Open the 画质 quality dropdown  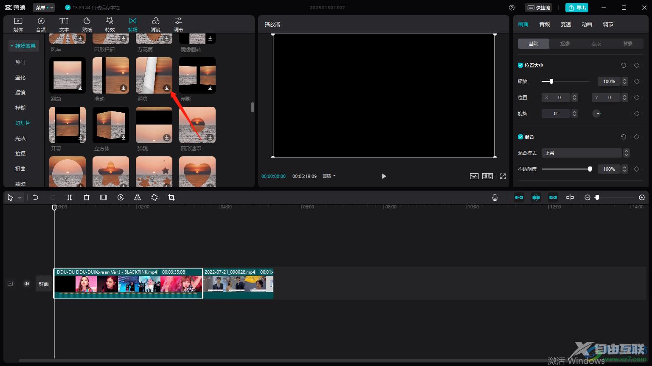click(x=329, y=176)
